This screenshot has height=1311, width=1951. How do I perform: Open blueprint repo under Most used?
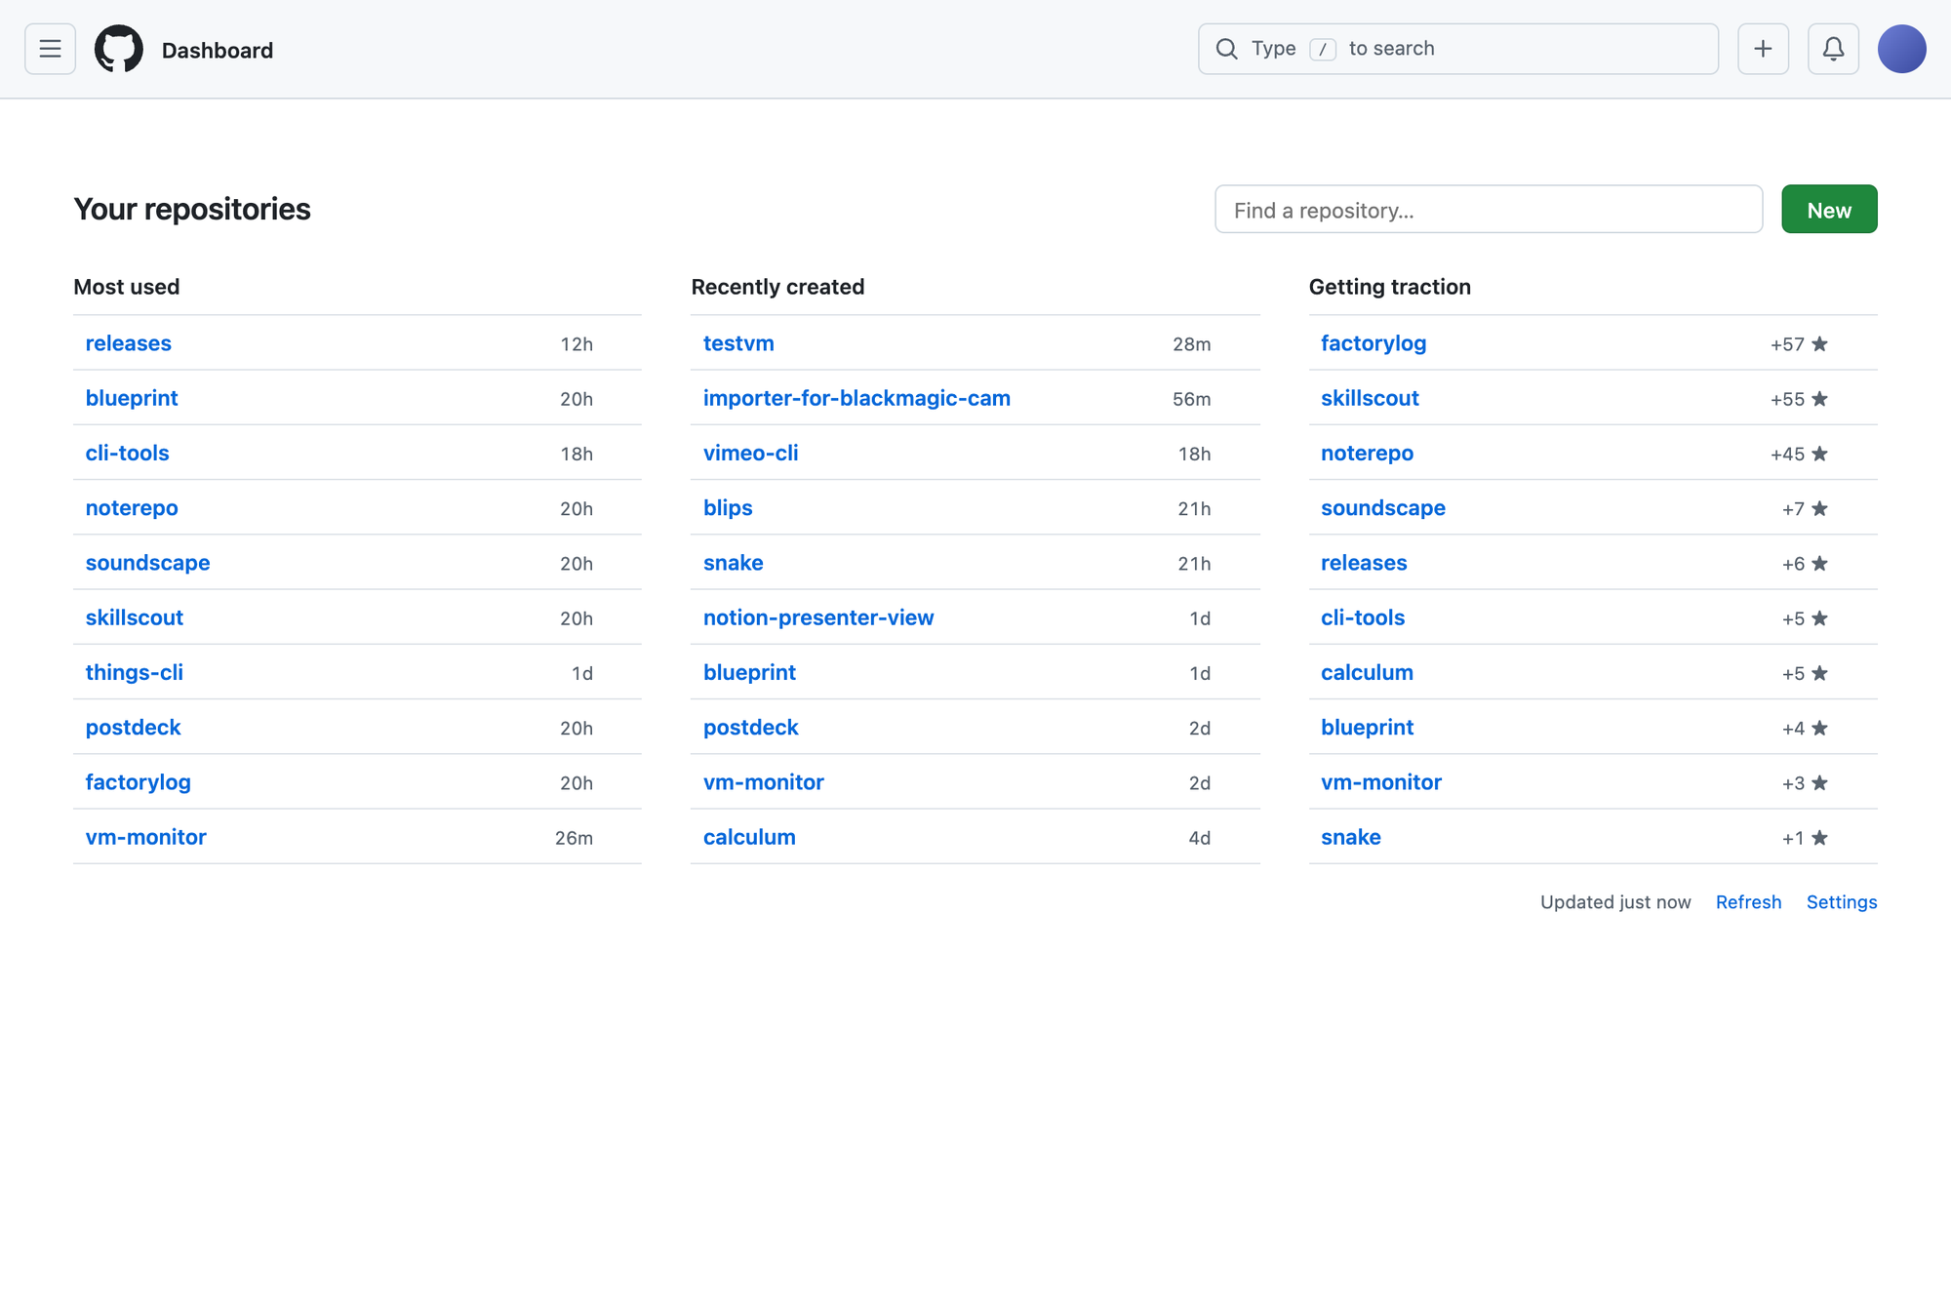pos(132,398)
